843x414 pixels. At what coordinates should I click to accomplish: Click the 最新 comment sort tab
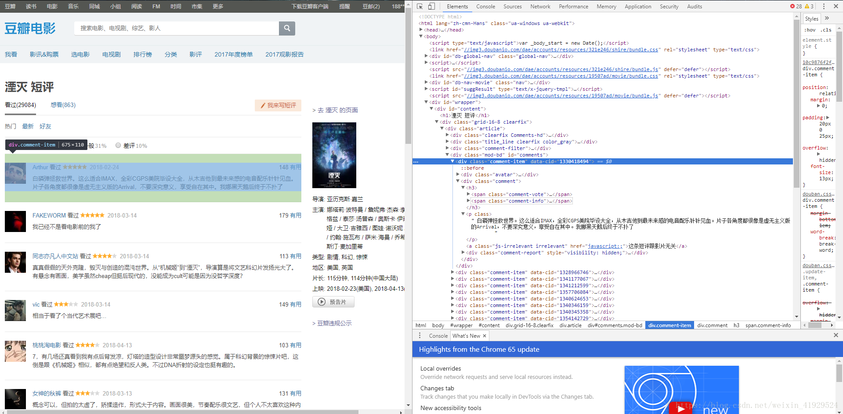point(28,126)
